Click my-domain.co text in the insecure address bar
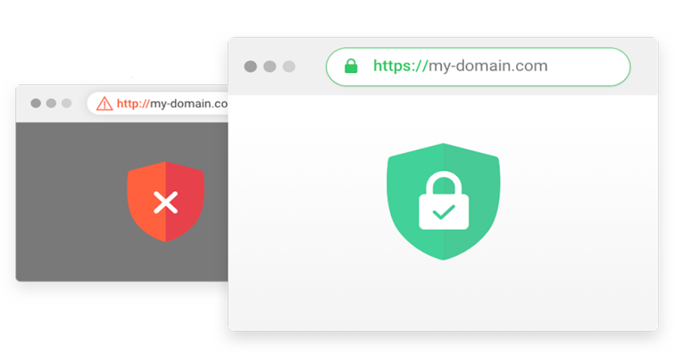The height and width of the screenshot is (353, 674). point(189,104)
